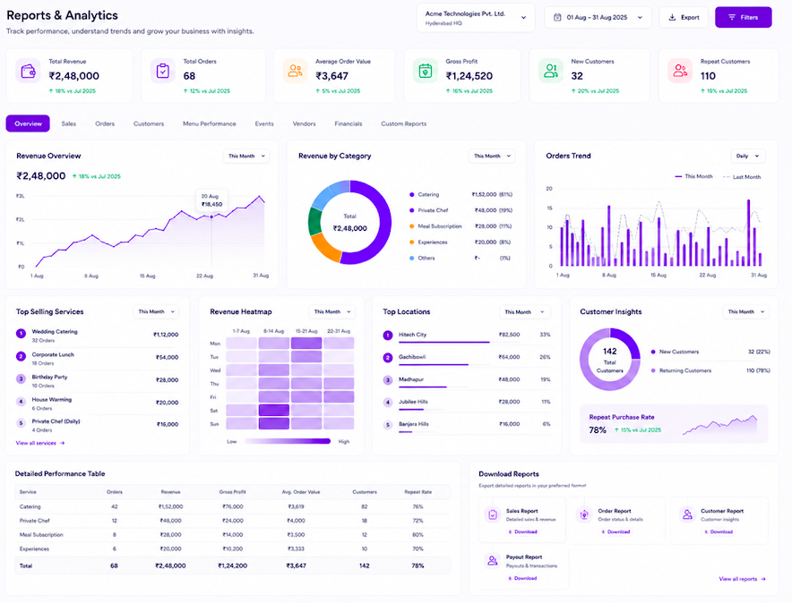
Task: Open the Events tab
Action: coord(264,123)
